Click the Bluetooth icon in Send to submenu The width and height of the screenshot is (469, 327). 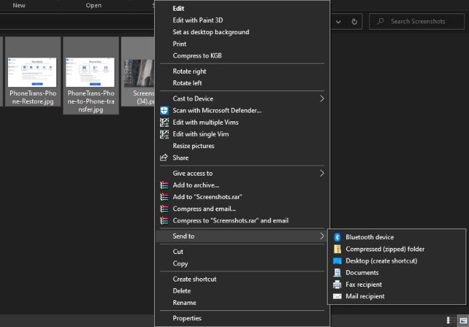(x=337, y=237)
